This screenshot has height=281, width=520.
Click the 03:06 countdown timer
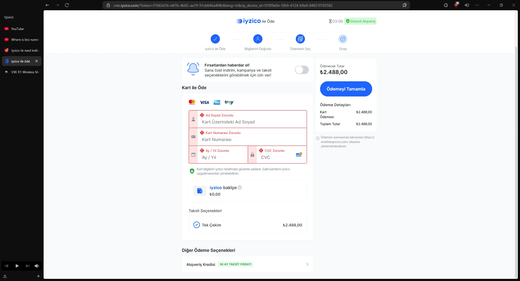pyautogui.click(x=337, y=21)
